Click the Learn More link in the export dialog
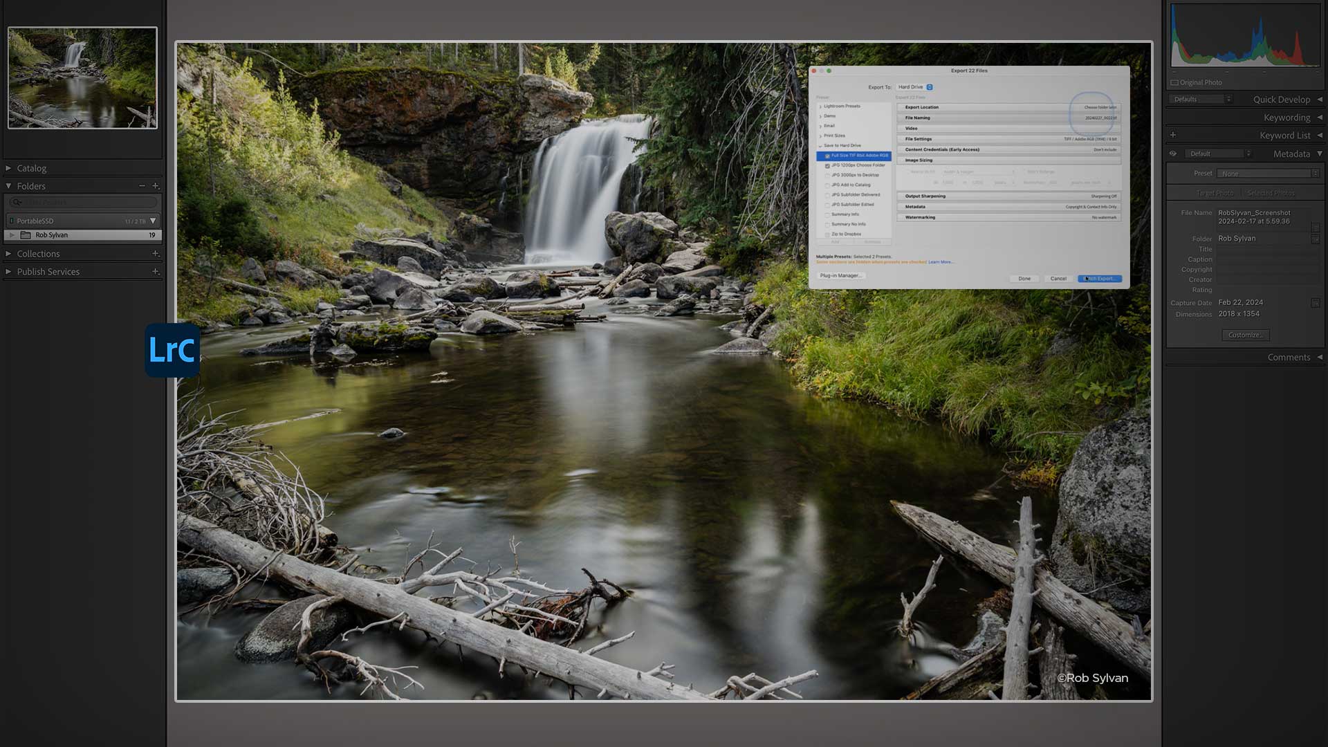 pos(940,261)
